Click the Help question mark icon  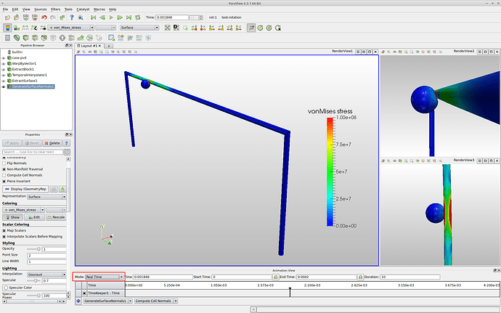73,17
